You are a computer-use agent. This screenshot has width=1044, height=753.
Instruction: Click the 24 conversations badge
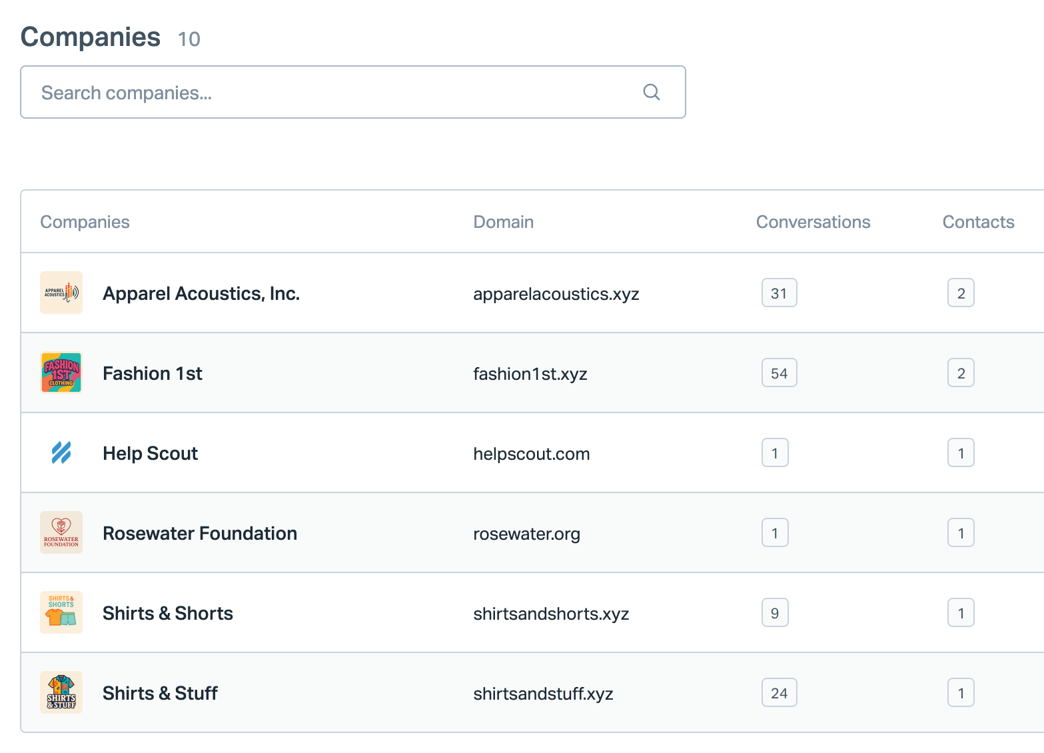click(779, 692)
